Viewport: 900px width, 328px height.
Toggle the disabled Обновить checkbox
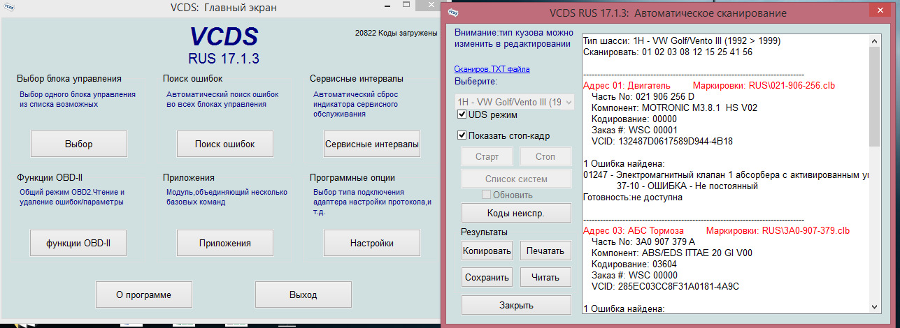click(486, 195)
